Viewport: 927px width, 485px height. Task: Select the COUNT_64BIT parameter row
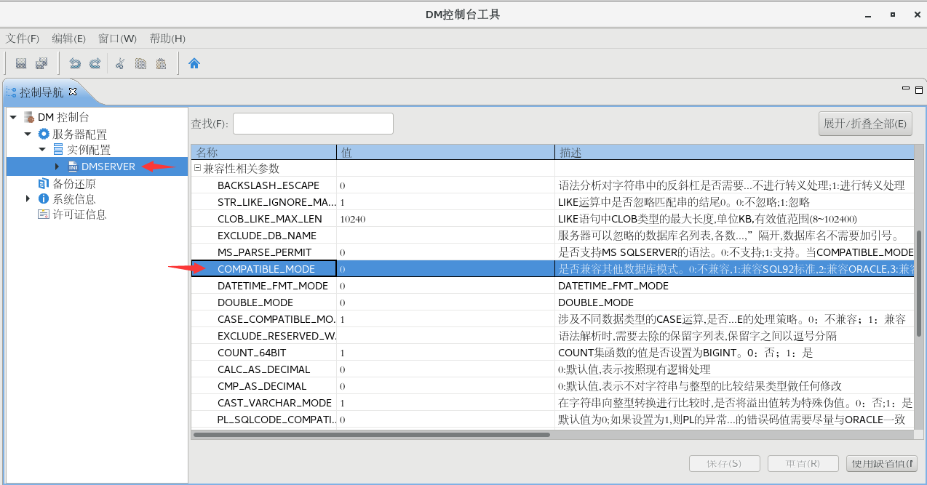click(x=552, y=353)
